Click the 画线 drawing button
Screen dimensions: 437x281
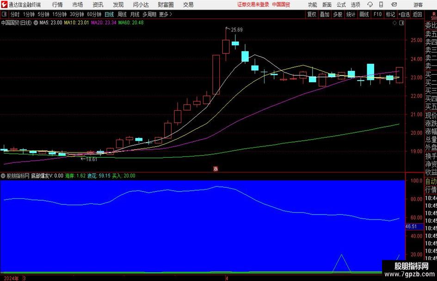pyautogui.click(x=364, y=14)
